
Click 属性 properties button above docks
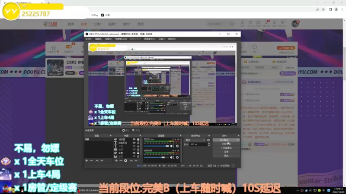click(126, 131)
